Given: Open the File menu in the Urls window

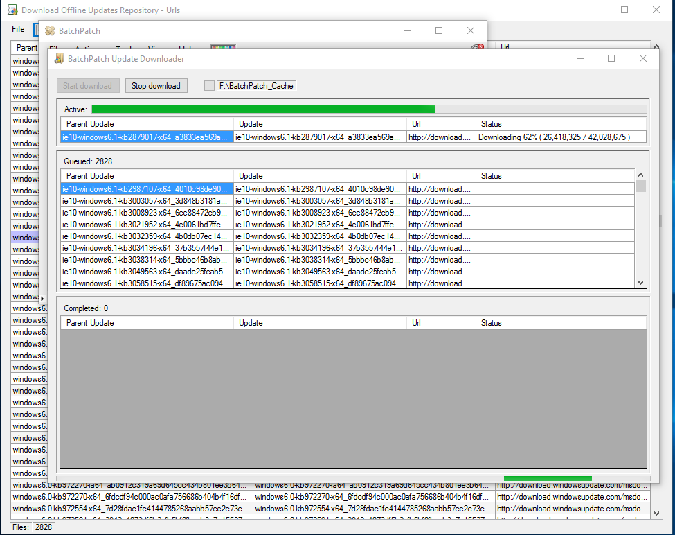Looking at the screenshot, I should tap(18, 29).
